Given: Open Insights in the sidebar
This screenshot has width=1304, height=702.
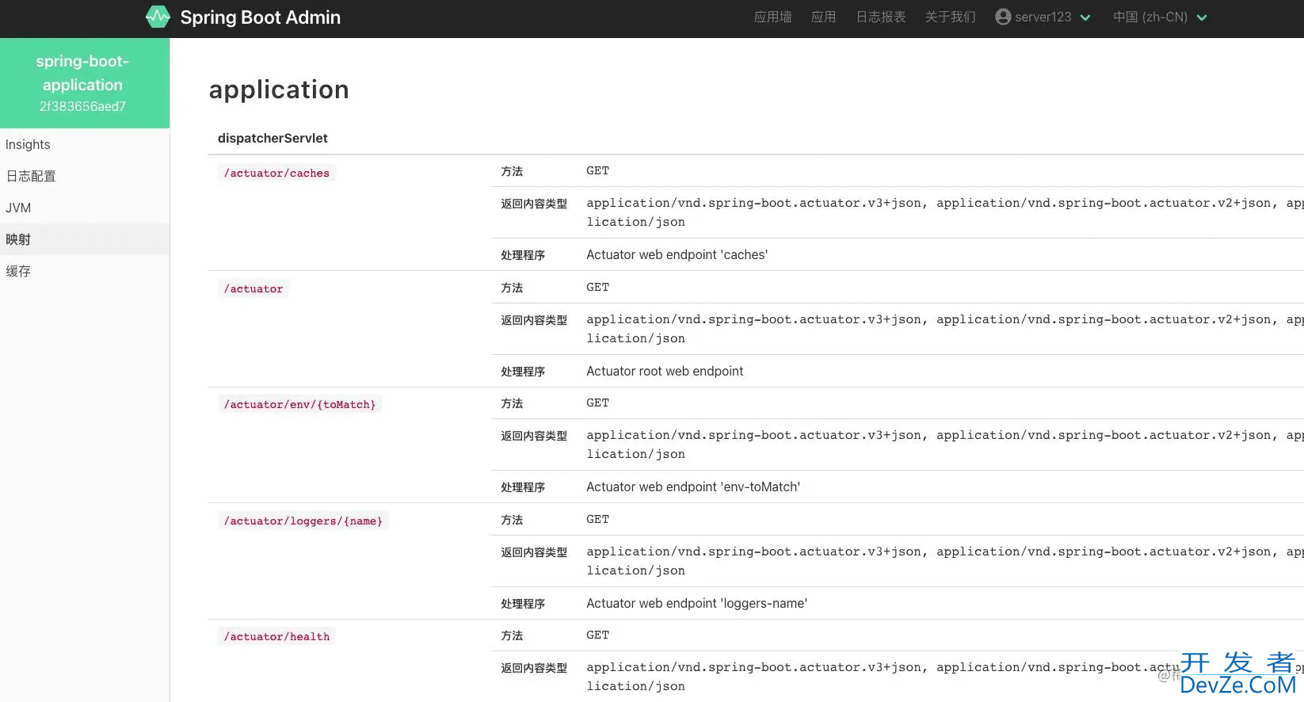Looking at the screenshot, I should 85,144.
